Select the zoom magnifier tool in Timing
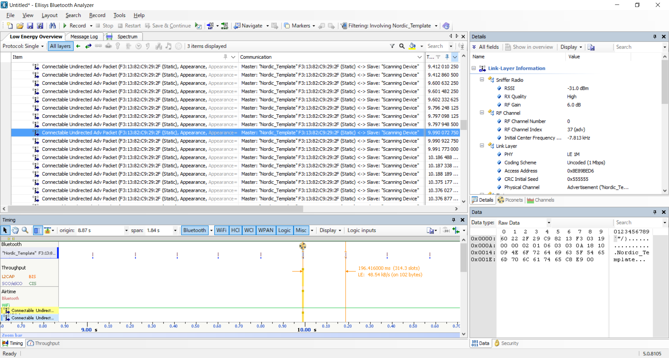Viewport: 669px width, 358px height. tap(25, 230)
